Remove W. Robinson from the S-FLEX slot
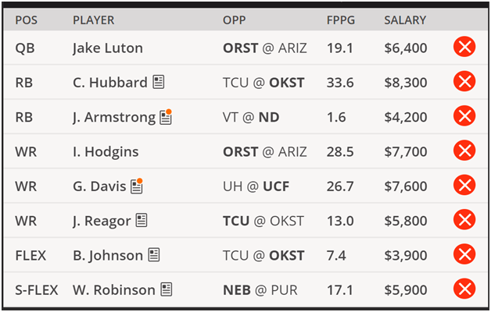Viewport: 491px width, 312px height. pos(464,289)
